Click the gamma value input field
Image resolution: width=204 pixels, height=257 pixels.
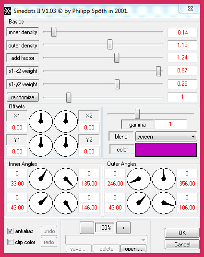170,124
